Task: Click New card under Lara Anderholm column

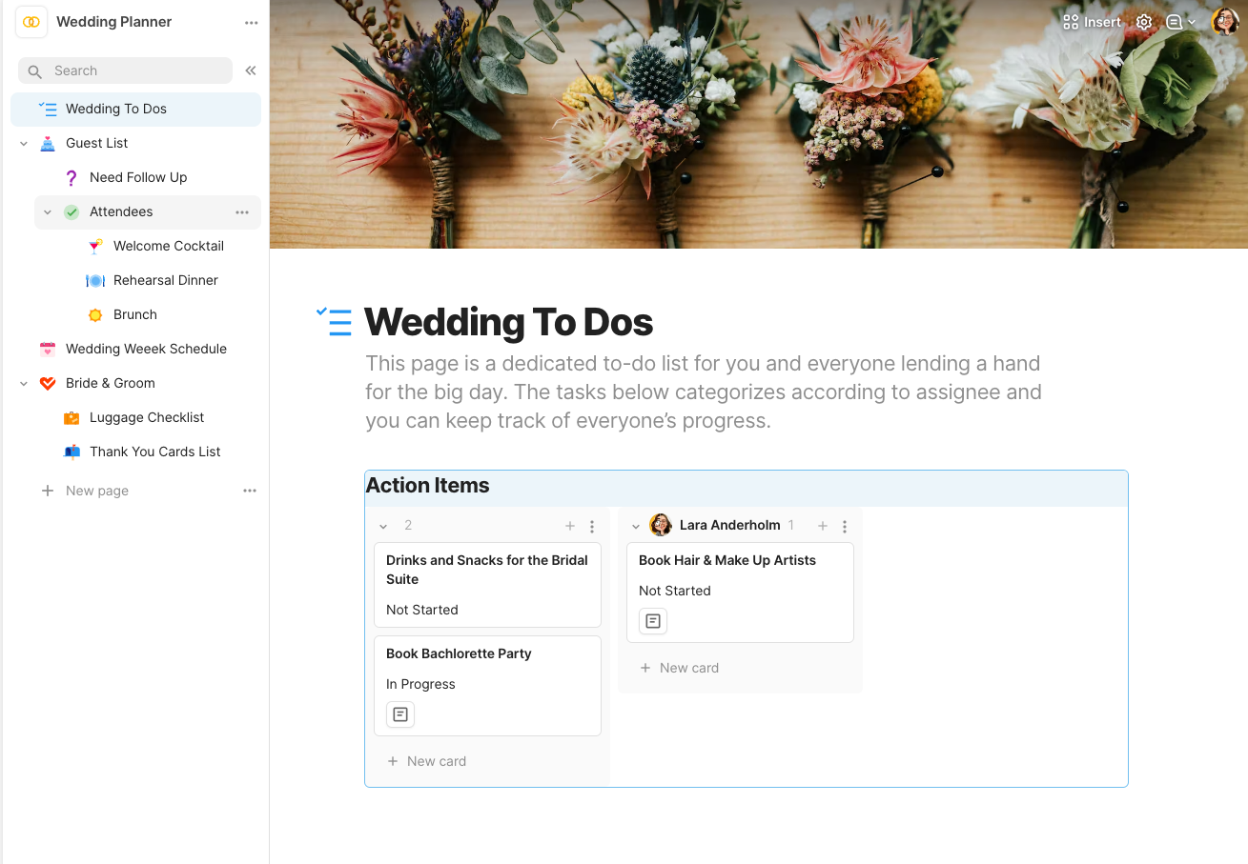Action: click(680, 668)
